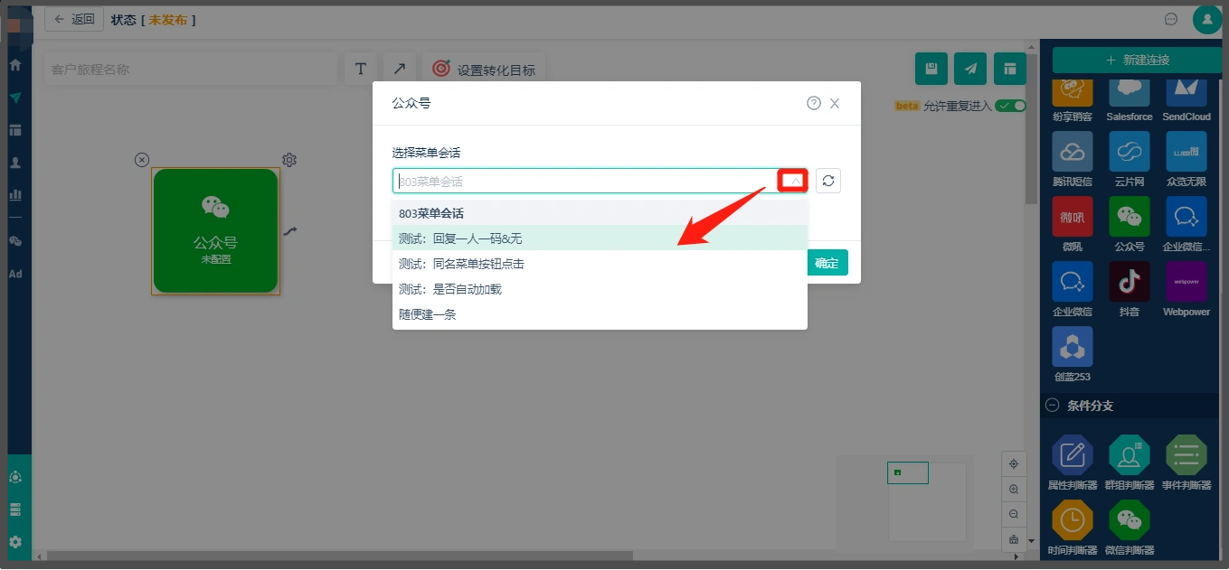Click the 返回 back button

click(x=74, y=19)
